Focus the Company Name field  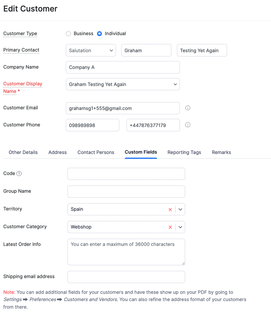pos(123,67)
